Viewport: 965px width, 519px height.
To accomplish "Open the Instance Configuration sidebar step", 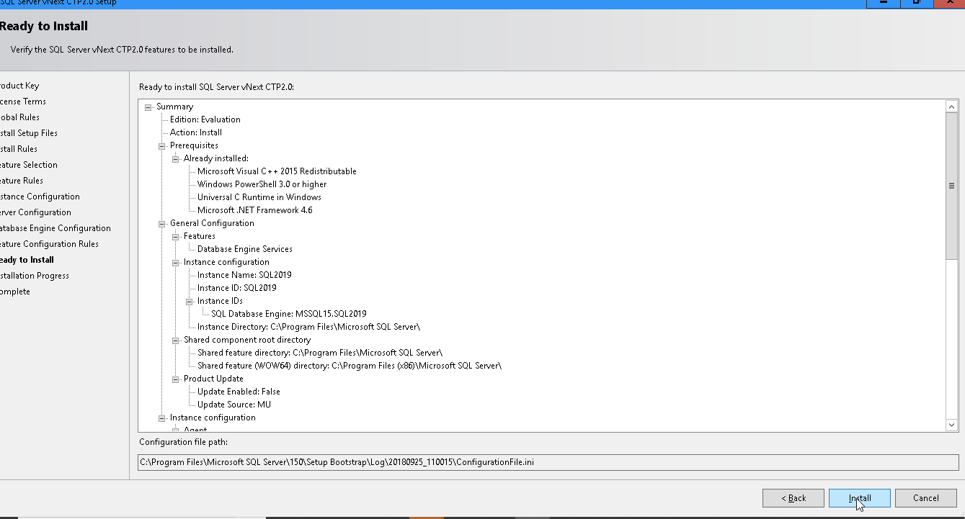I will click(x=40, y=197).
